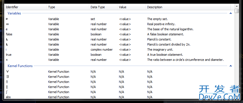Select the empty set symbol identifier
This screenshot has width=243, height=103.
pos(7,19)
